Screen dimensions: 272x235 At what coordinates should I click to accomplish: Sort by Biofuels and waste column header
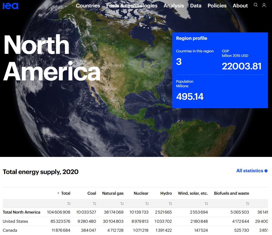(x=231, y=193)
